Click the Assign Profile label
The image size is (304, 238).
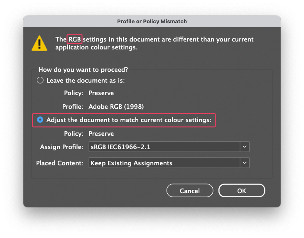pos(61,147)
